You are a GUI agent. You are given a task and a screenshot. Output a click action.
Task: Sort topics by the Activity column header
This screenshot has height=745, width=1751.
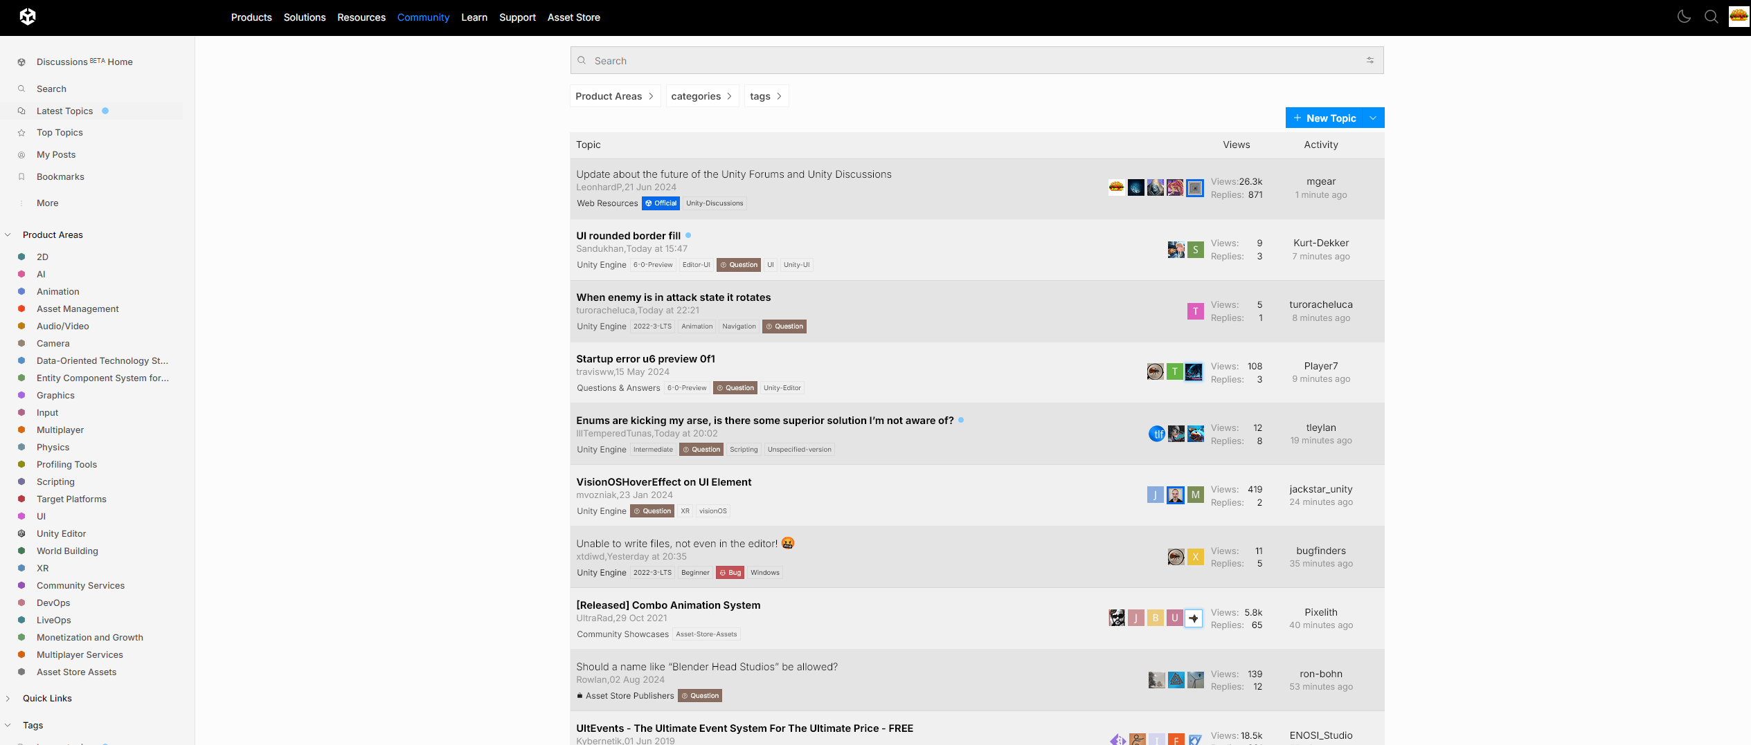pyautogui.click(x=1321, y=145)
